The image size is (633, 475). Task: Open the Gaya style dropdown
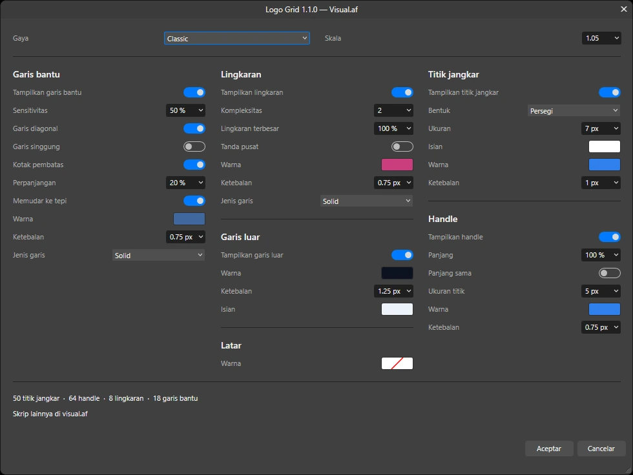coord(237,38)
